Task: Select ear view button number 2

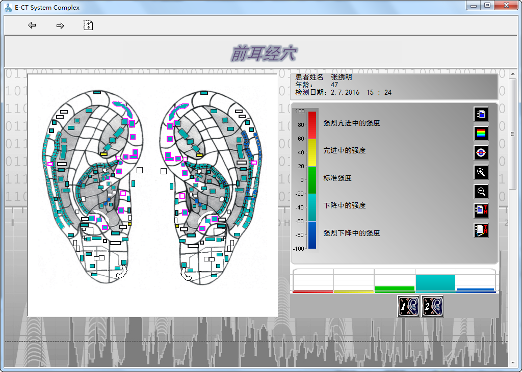Action: click(x=432, y=306)
